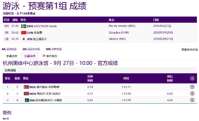Image resolution: width=199 pixels, height=121 pixels.
Task: Expand all rows via header plus icon
Action: click(x=192, y=78)
